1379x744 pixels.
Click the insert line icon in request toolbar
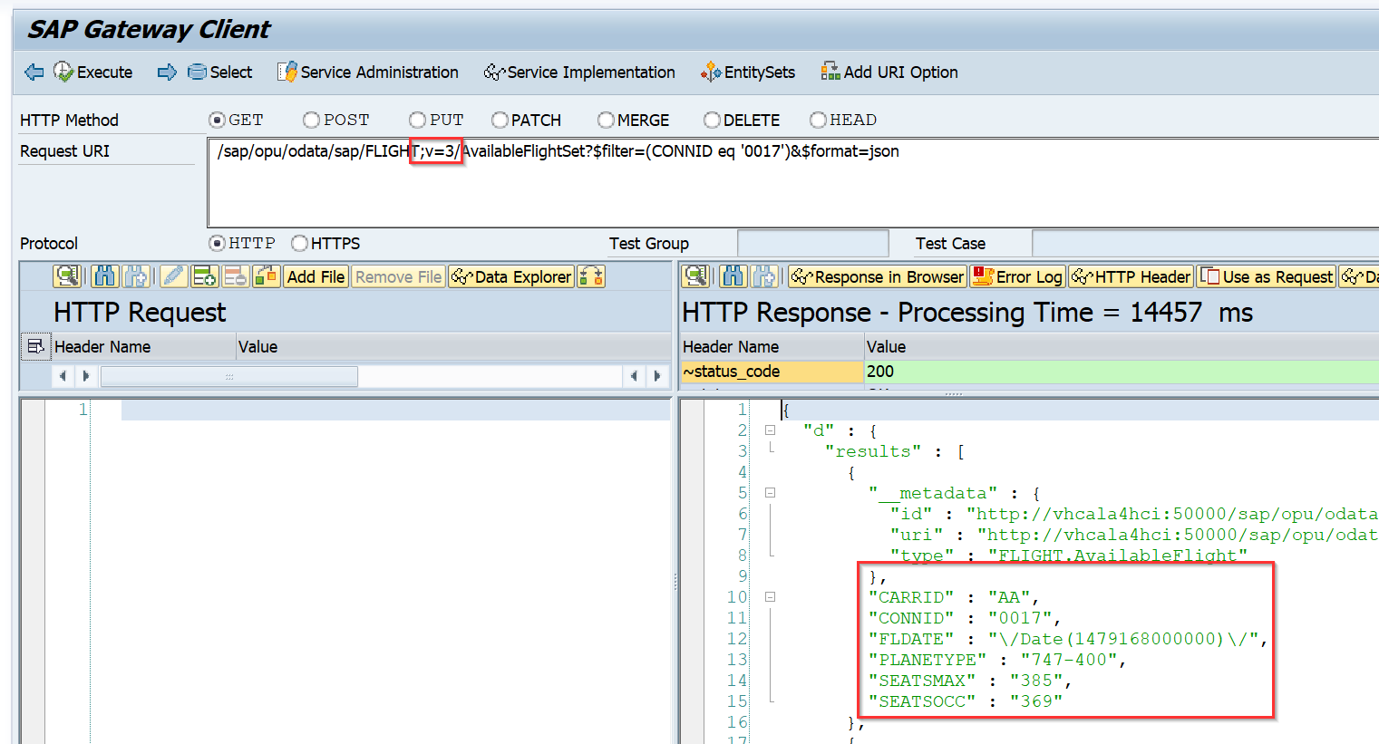click(203, 276)
